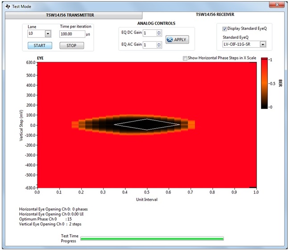290x251 pixels.
Task: Click the LV-OIF-11G-SR standard selection
Action: pos(241,44)
